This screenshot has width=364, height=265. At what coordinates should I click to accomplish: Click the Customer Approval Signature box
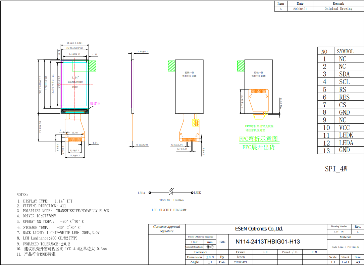tap(167, 229)
